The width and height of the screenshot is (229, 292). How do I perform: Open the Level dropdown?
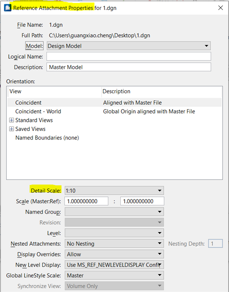(114, 233)
